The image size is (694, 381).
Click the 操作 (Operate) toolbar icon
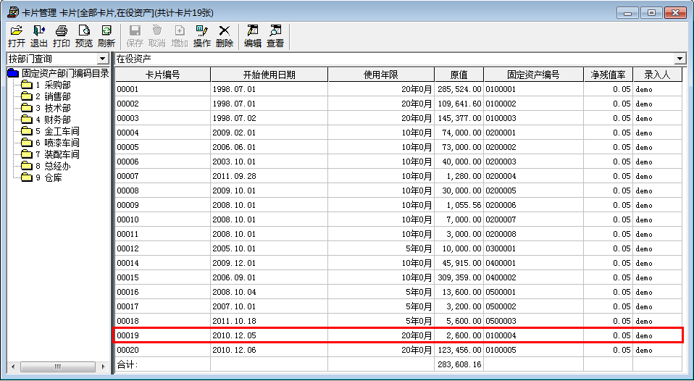click(202, 36)
